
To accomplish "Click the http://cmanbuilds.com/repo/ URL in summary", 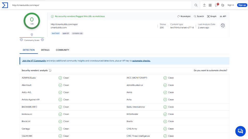I will [x=64, y=24].
